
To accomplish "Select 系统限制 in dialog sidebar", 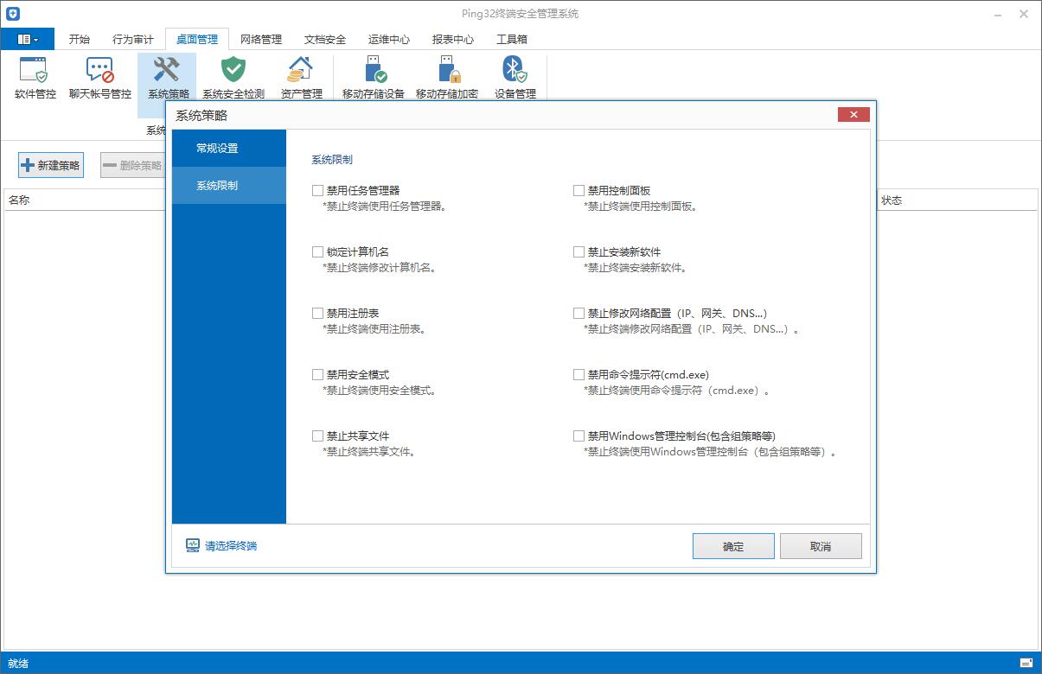I will coord(229,186).
